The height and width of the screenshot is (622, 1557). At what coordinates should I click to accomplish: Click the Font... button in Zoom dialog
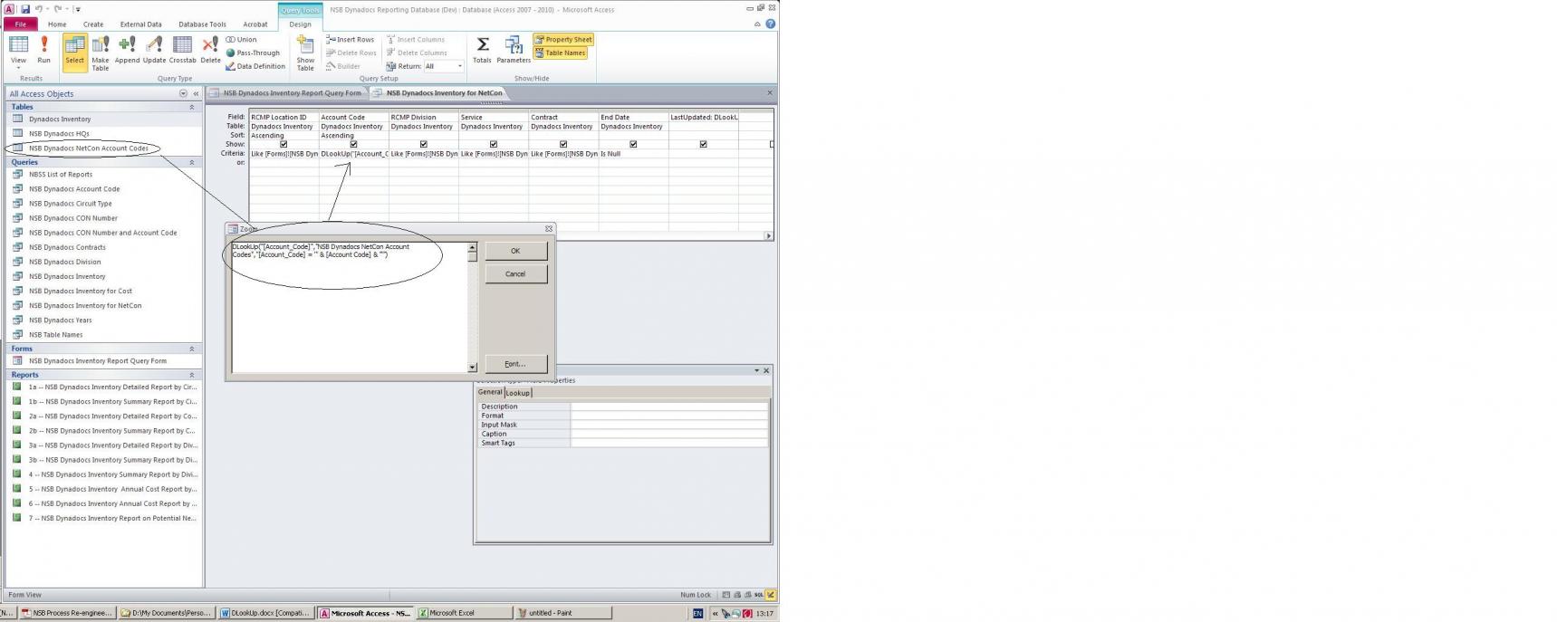515,364
